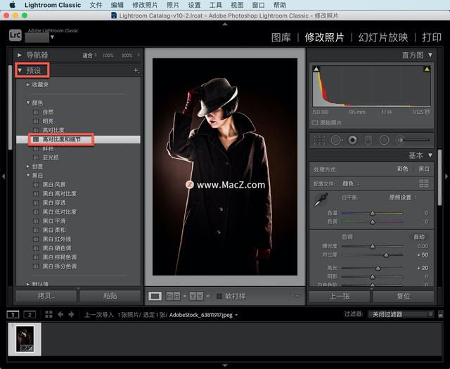The image size is (450, 369).
Task: Open the profile browser grid icon
Action: 423,183
